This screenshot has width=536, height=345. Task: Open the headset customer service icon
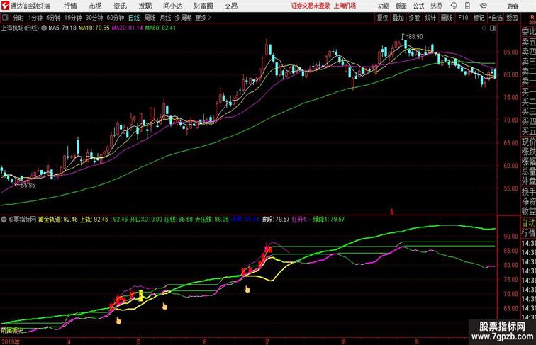tap(454, 6)
